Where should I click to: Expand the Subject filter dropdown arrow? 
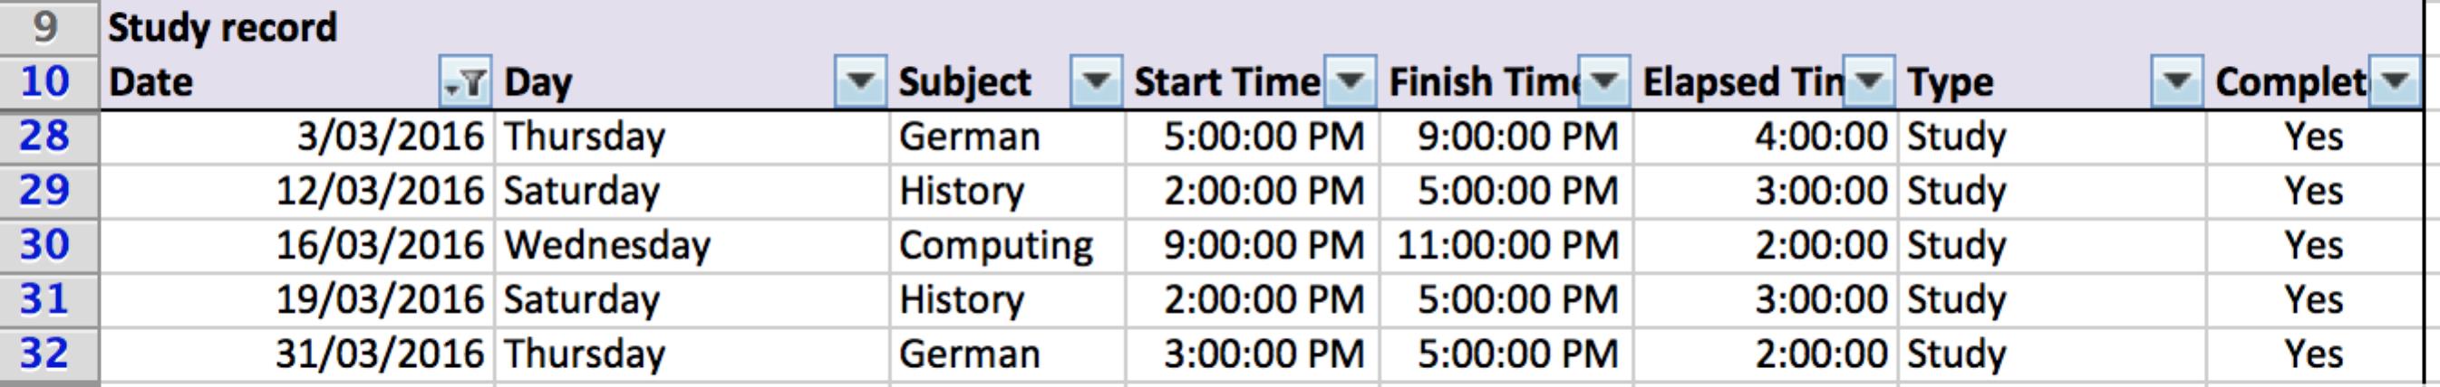pyautogui.click(x=1096, y=82)
